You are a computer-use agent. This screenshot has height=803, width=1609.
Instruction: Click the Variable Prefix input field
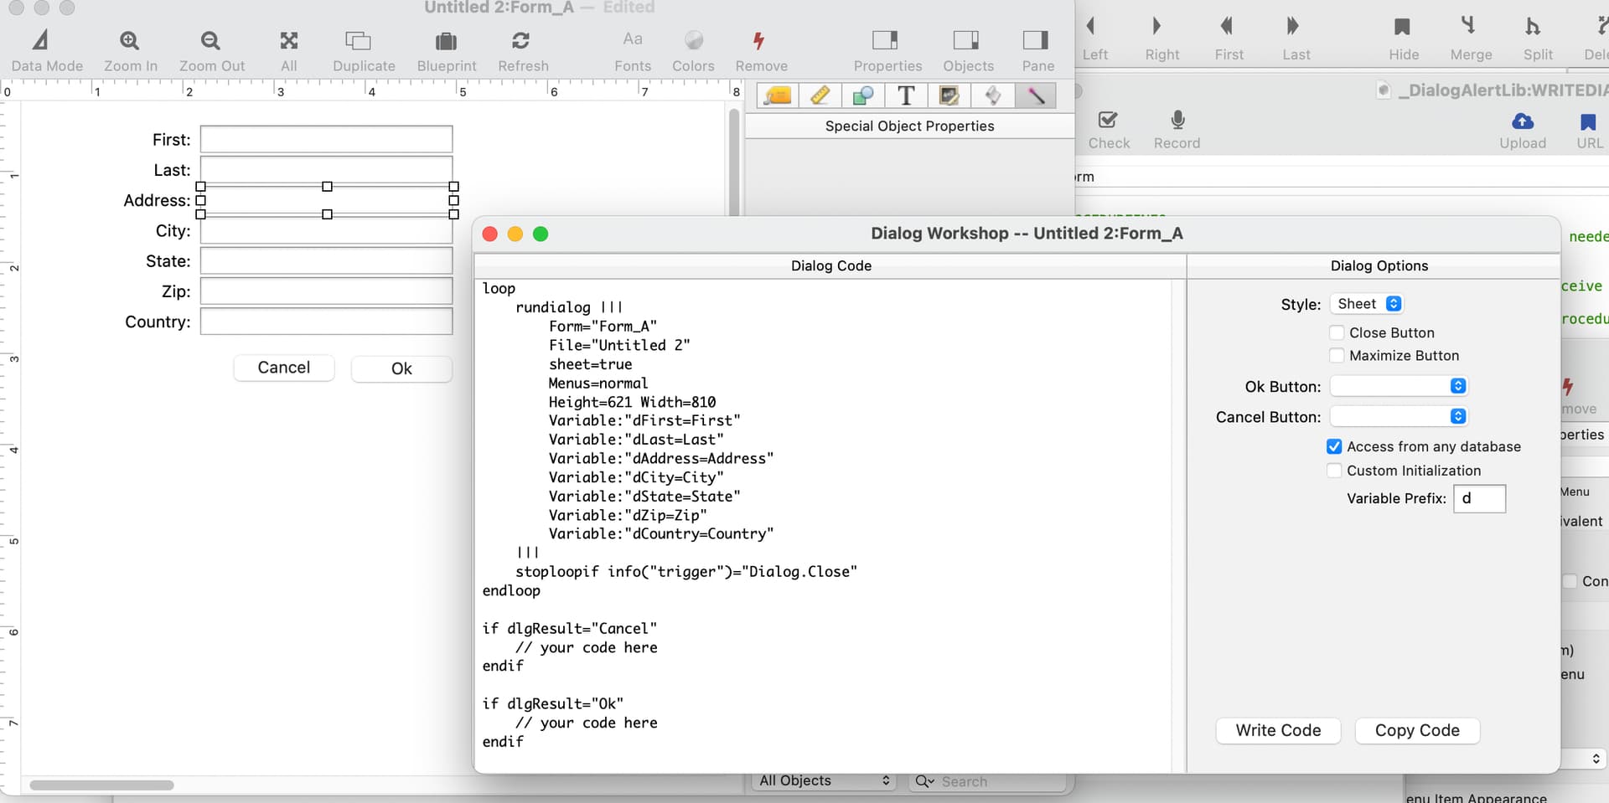[x=1479, y=499]
